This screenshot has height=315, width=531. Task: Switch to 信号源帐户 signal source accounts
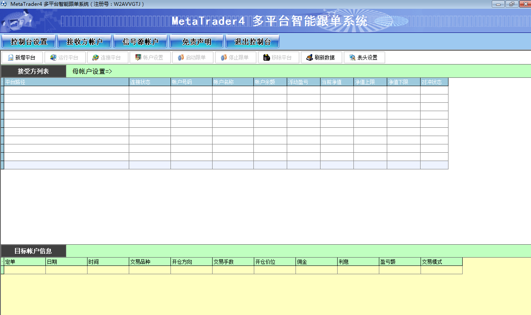tap(140, 42)
